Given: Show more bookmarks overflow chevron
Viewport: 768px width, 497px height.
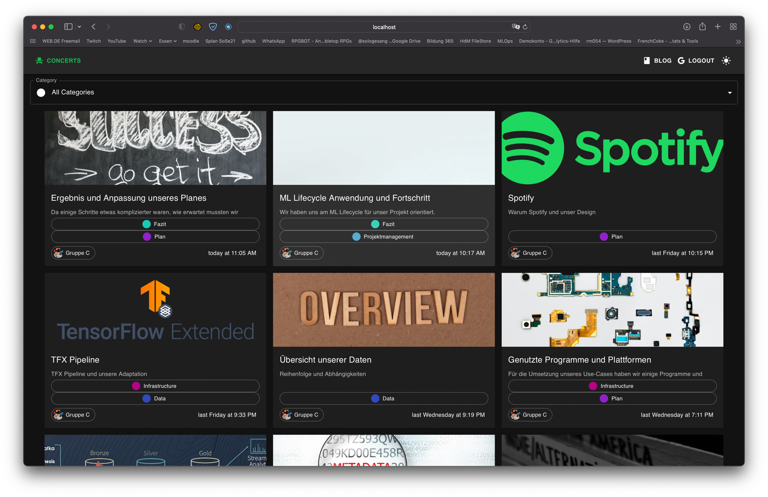Looking at the screenshot, I should click(x=738, y=41).
